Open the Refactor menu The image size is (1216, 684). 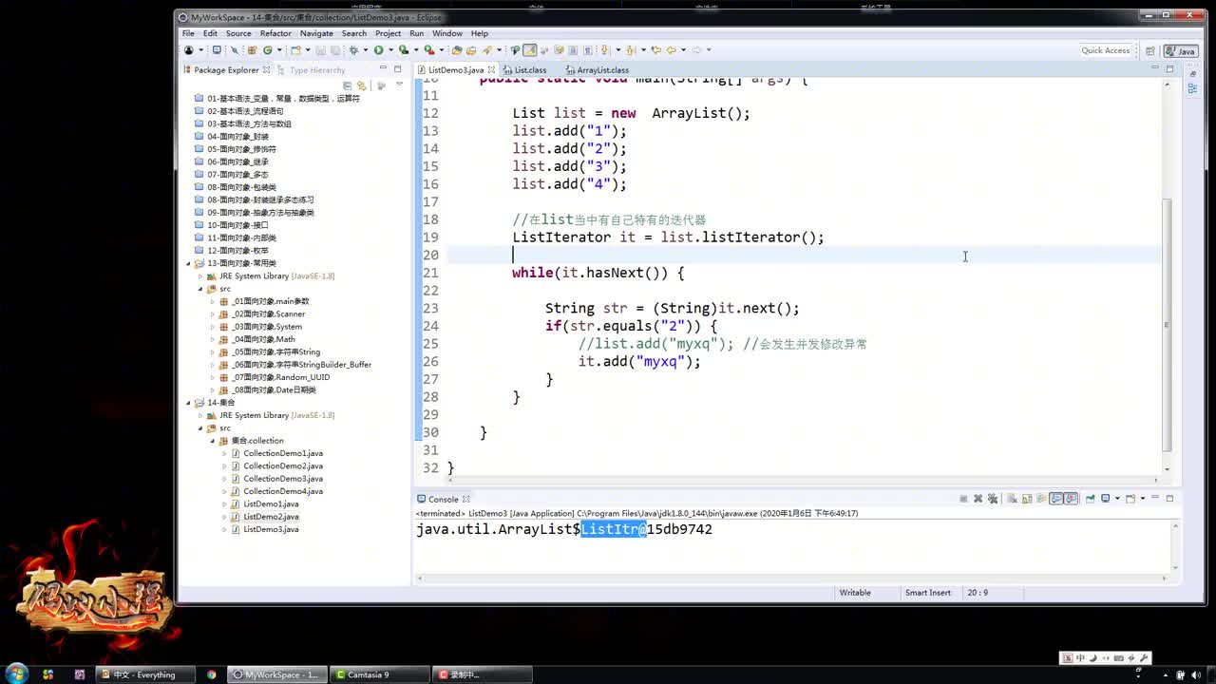(x=275, y=33)
